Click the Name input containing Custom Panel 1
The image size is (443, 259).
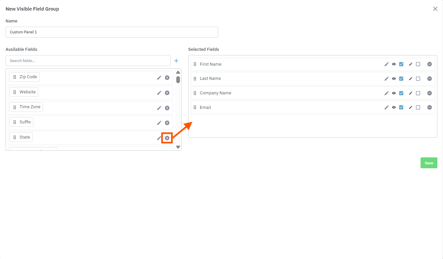112,32
